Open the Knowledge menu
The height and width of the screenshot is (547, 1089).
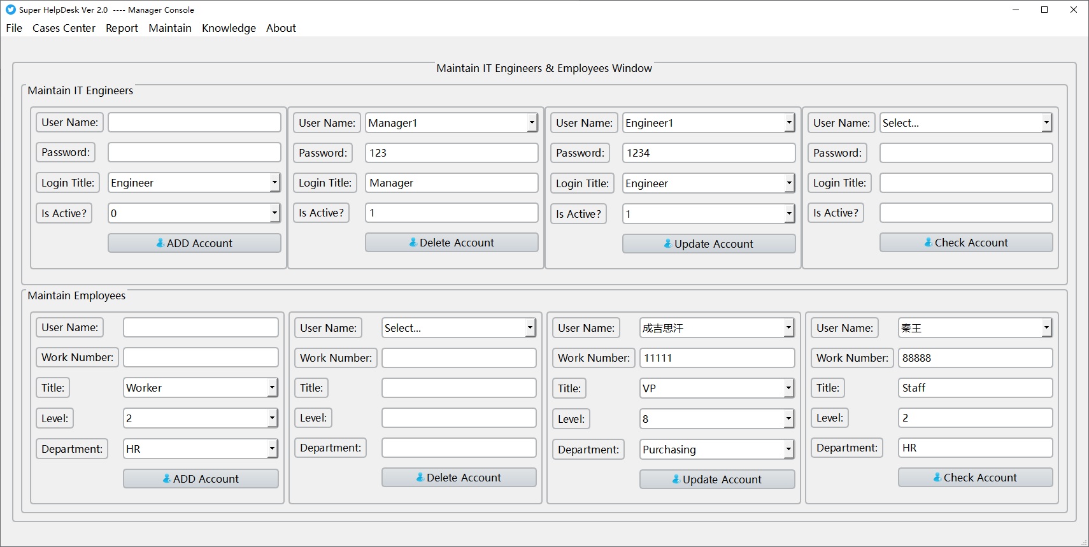tap(229, 28)
